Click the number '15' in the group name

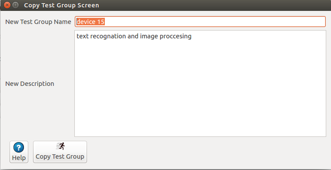point(101,21)
